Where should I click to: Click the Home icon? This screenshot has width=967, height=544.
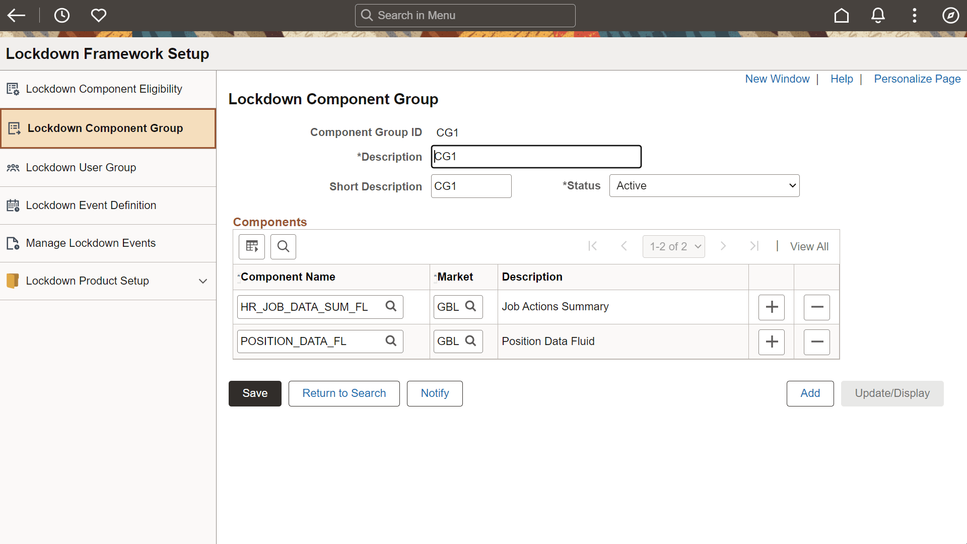(x=841, y=15)
